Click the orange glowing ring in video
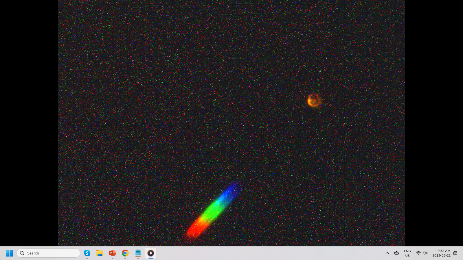This screenshot has width=463, height=260. 314,101
